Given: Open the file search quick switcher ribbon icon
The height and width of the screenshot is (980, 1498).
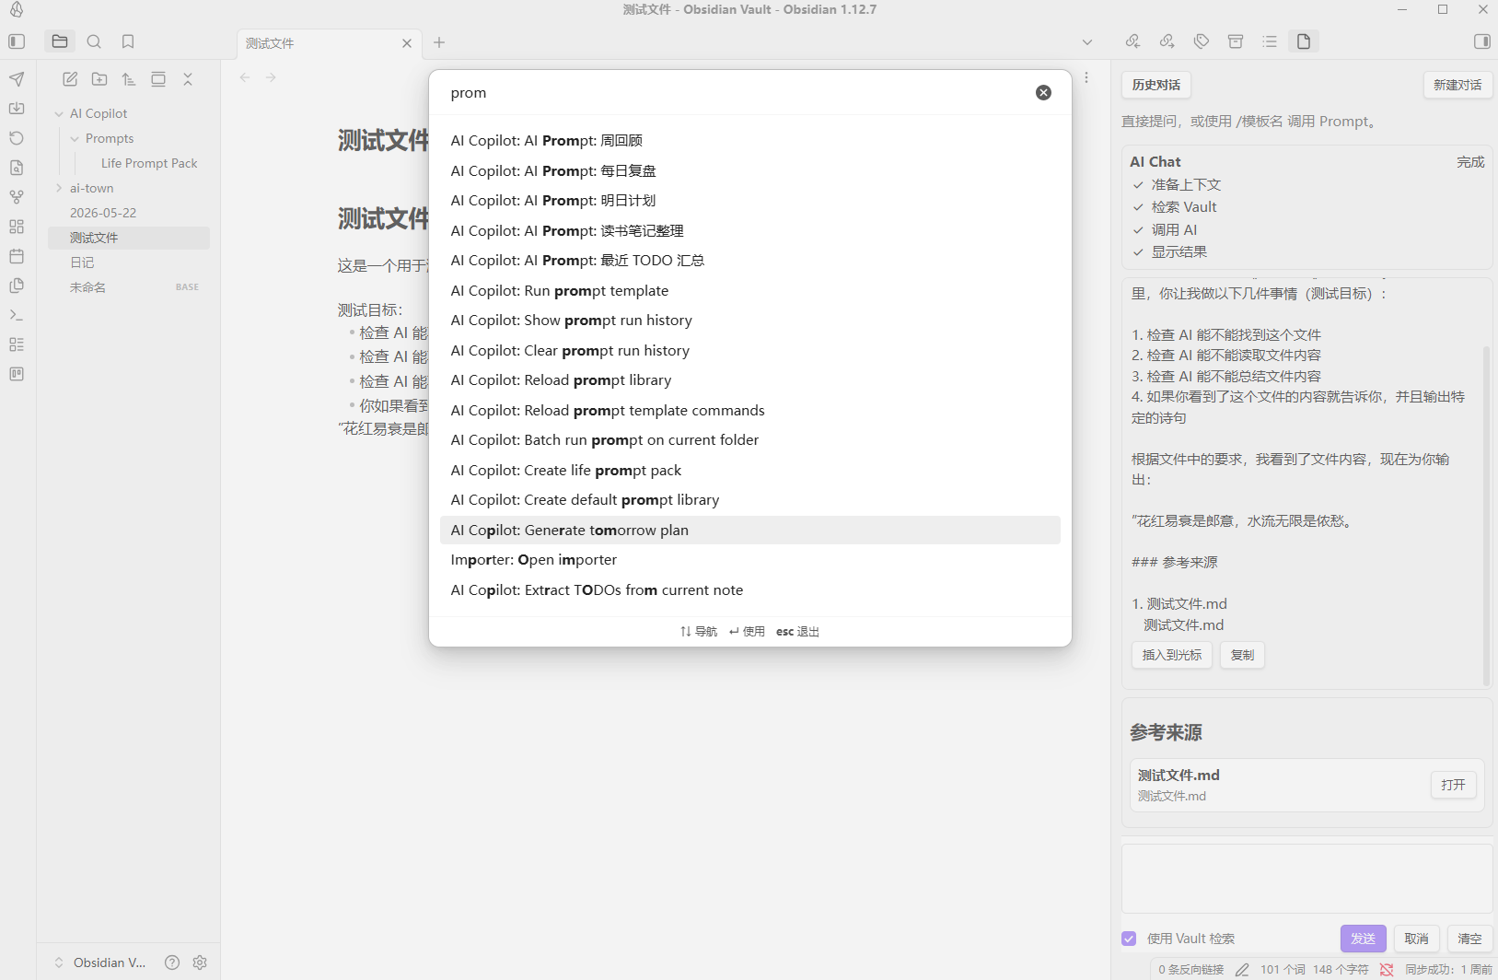Looking at the screenshot, I should [17, 168].
